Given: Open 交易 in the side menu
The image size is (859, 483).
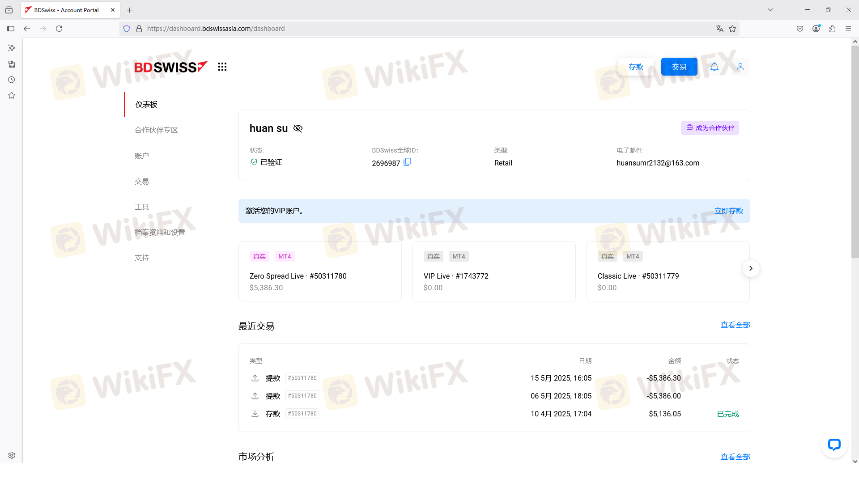Looking at the screenshot, I should 142,182.
